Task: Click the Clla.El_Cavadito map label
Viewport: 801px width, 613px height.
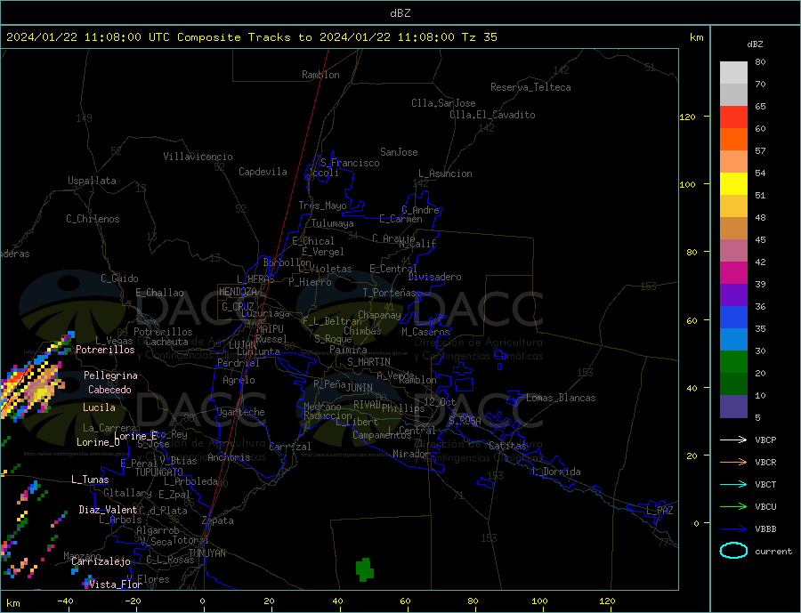Action: 492,115
